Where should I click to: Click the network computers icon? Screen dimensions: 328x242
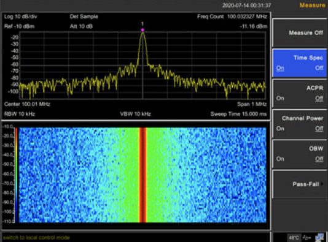(319, 237)
